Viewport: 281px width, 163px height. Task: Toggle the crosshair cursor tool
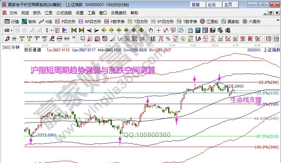click(x=158, y=30)
